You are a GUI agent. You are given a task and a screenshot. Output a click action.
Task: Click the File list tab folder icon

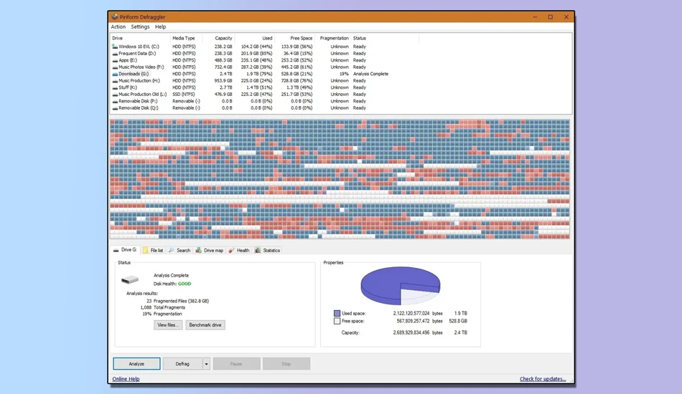tap(146, 251)
